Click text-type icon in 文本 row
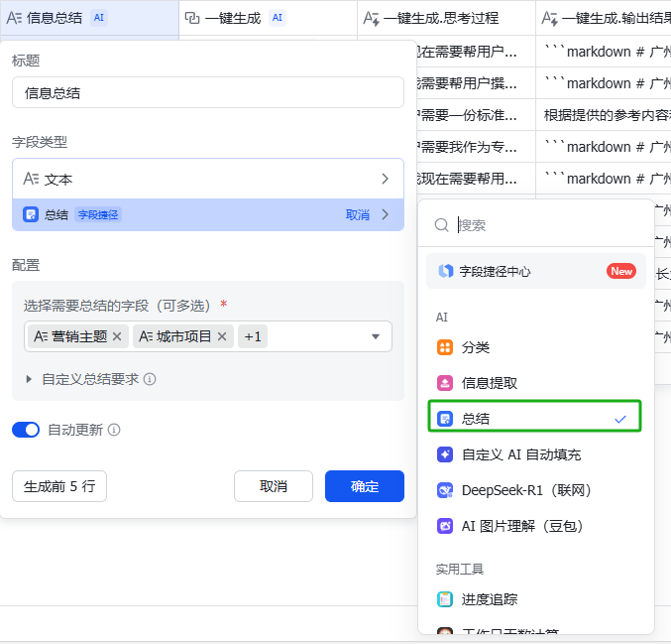The width and height of the screenshot is (671, 644). (31, 179)
